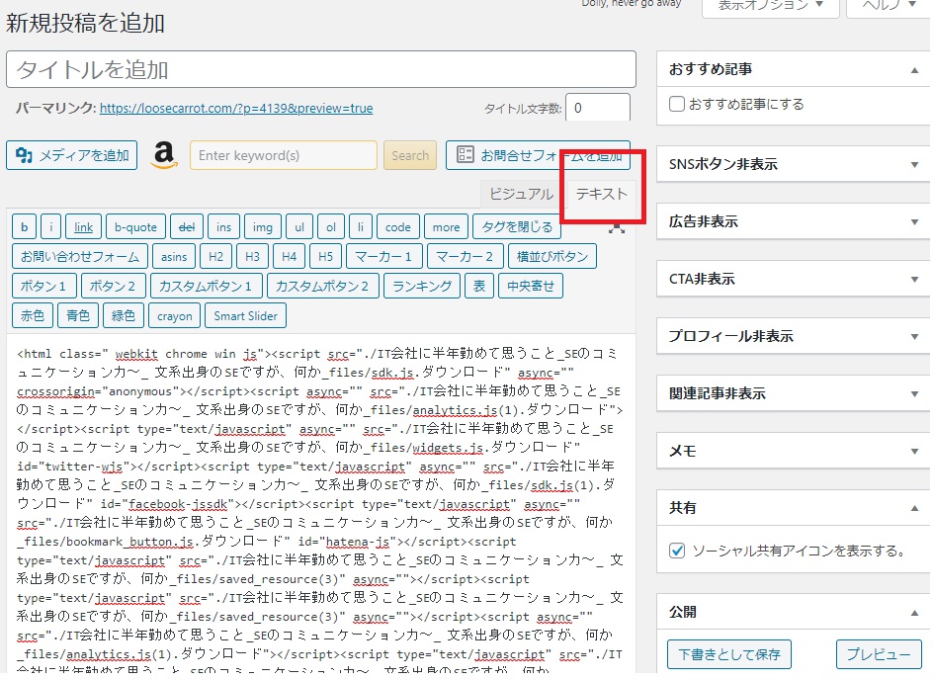Viewport: 933px width, 680px height.
Task: Apply 青色 blue text color
Action: point(78,316)
